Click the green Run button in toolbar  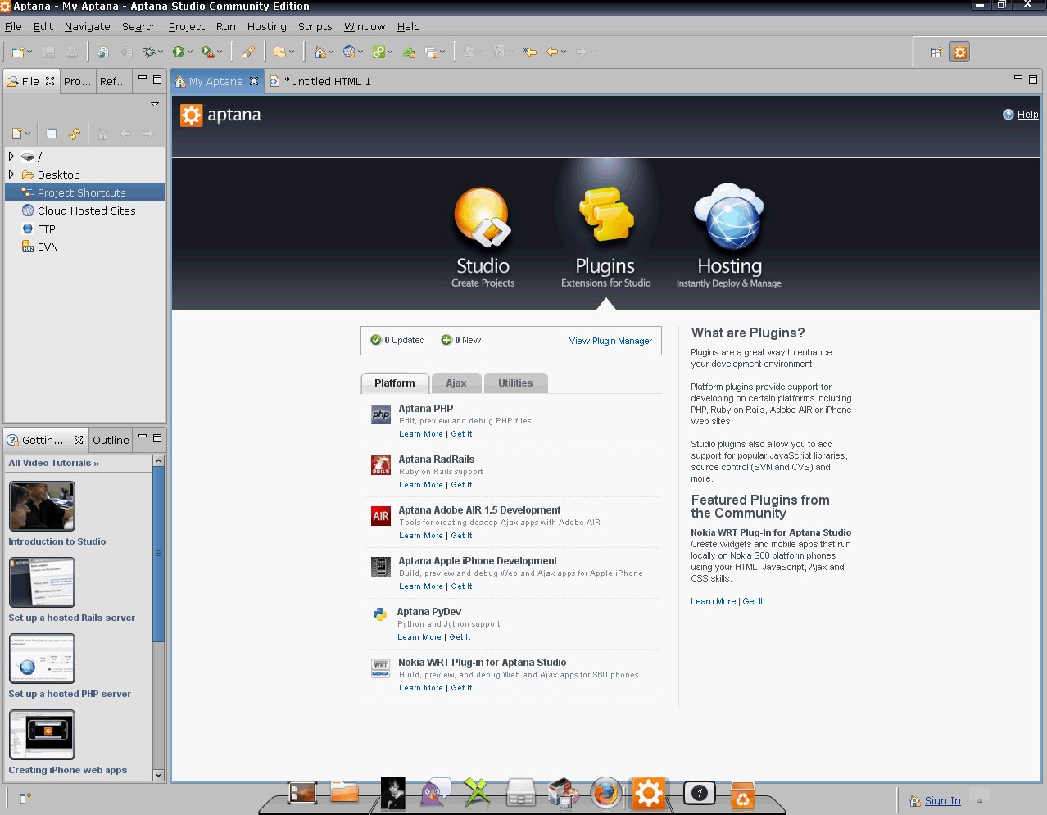click(179, 52)
